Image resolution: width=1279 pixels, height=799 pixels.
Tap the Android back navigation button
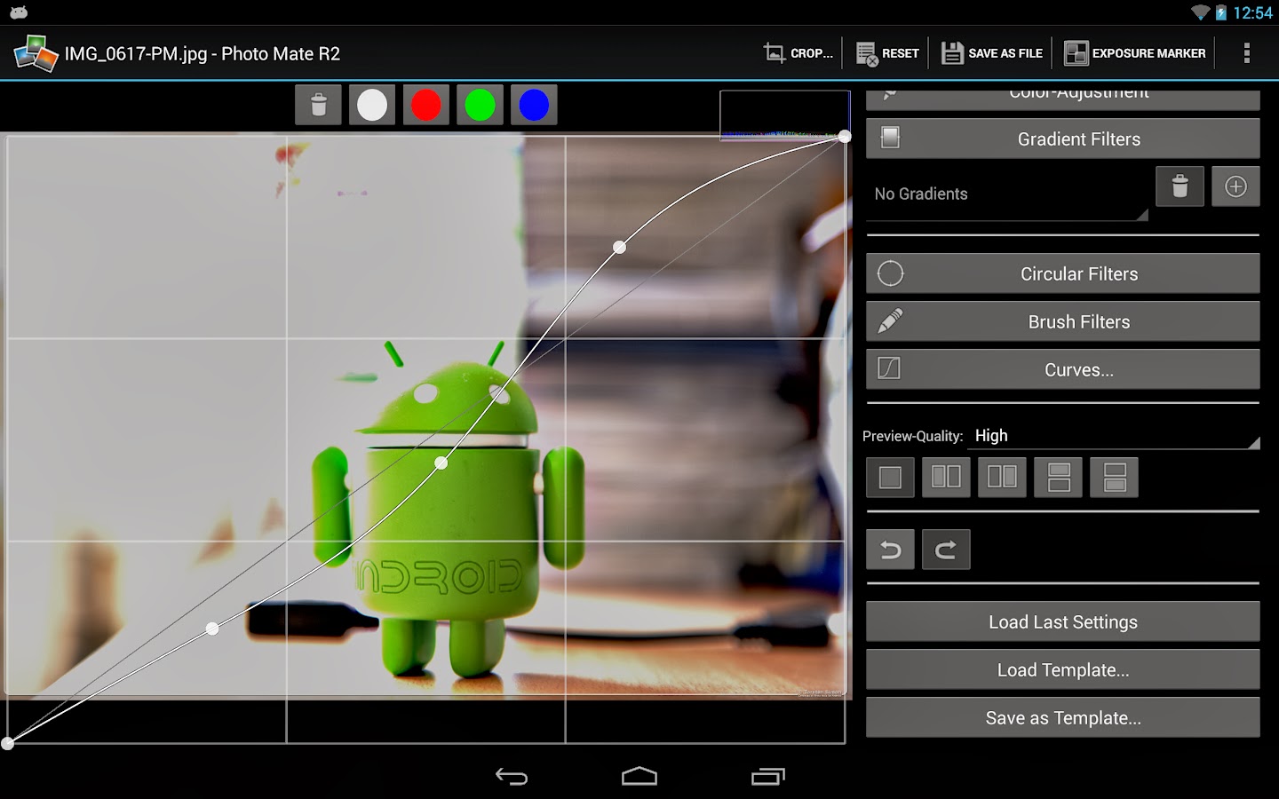[512, 777]
